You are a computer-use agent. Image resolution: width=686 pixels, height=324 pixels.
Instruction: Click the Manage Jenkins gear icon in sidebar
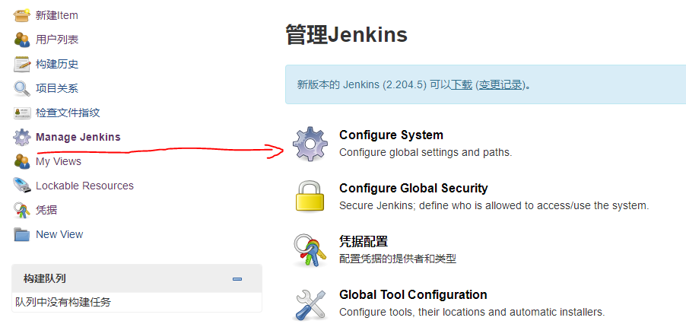22,138
